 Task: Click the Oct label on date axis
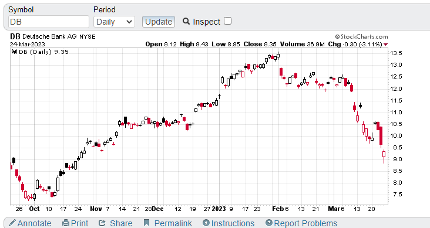[x=34, y=209]
